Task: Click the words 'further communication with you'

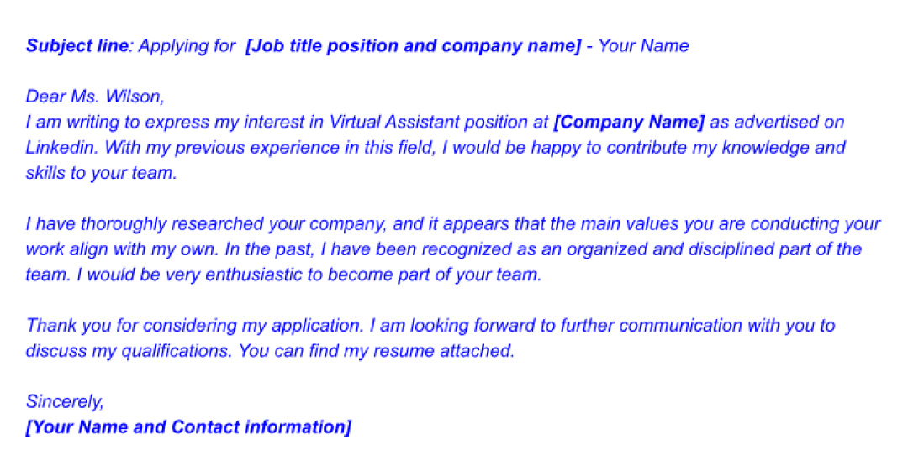Action: [x=688, y=326]
